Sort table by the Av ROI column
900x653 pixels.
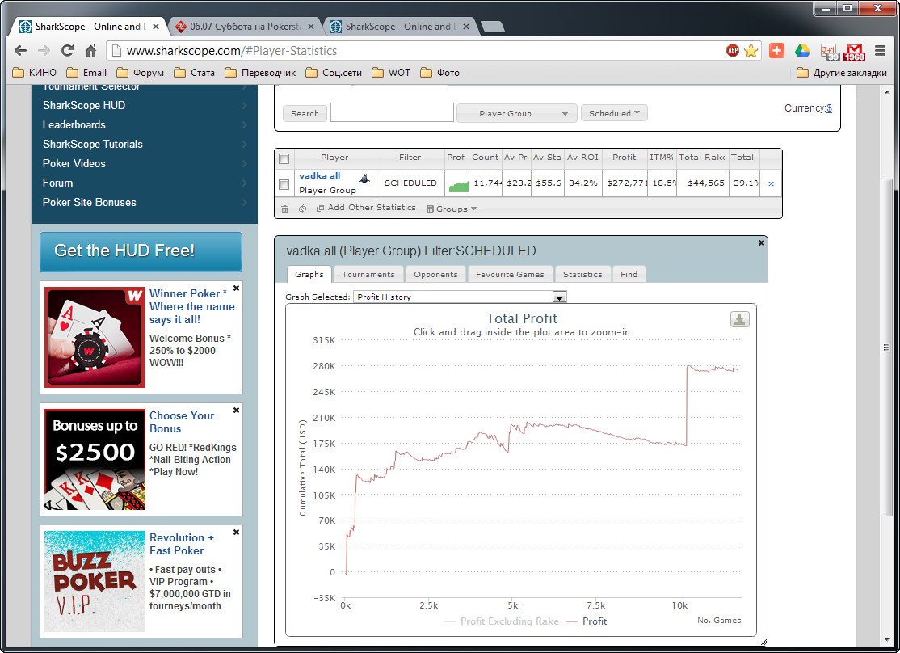pos(582,158)
